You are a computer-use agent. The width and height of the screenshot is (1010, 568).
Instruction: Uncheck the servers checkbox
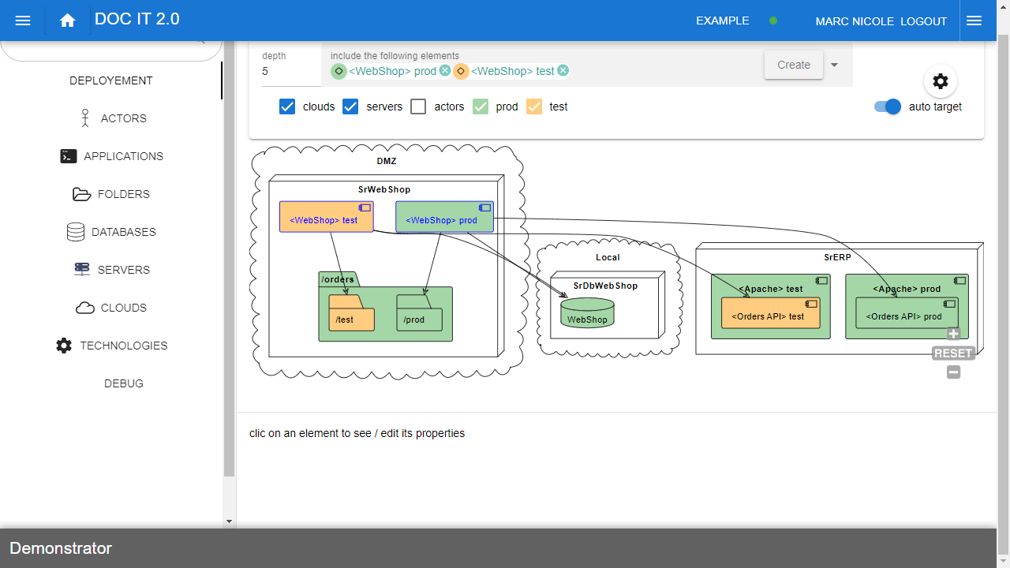click(x=350, y=106)
